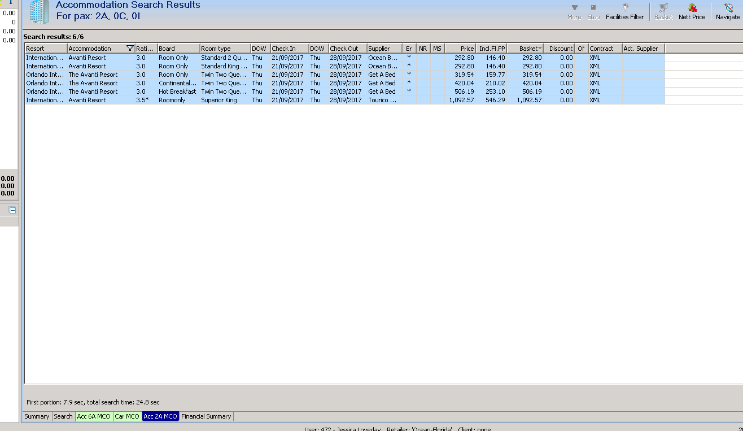Sort by the Incl.Fl.PP column header
Image resolution: width=743 pixels, height=431 pixels.
492,49
